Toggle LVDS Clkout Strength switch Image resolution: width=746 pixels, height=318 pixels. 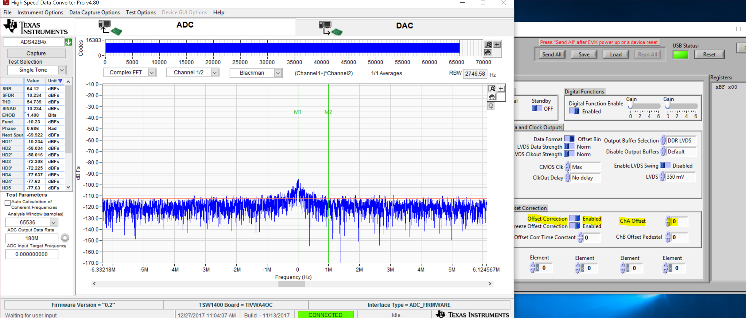(569, 154)
